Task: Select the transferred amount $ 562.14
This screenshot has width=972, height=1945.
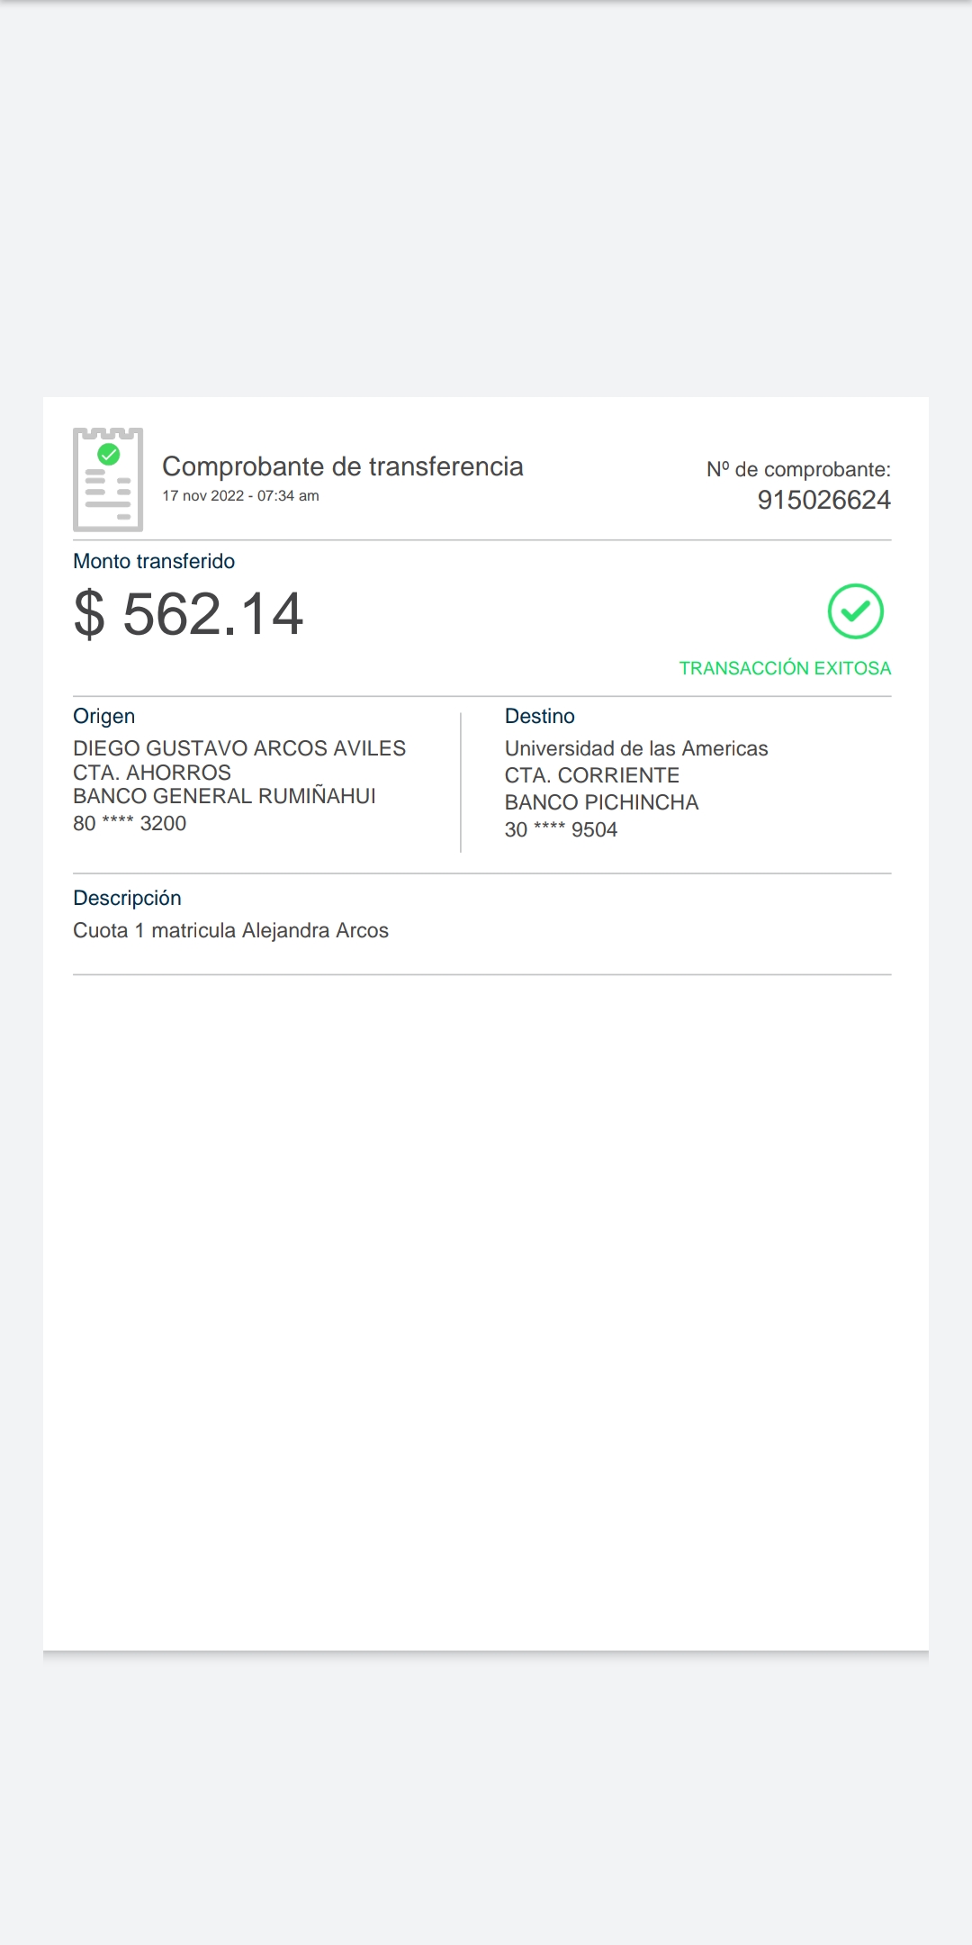Action: (x=188, y=614)
